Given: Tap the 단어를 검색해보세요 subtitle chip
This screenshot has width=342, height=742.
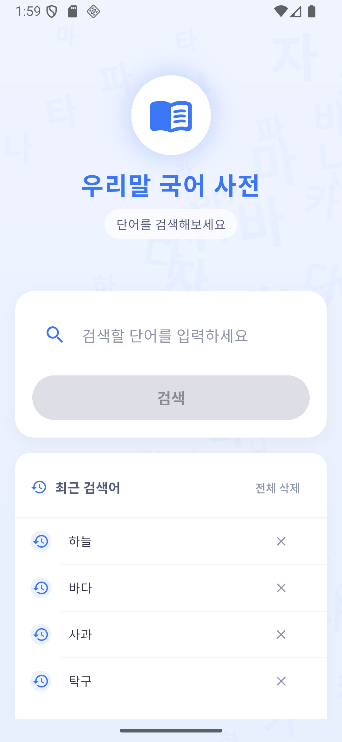Looking at the screenshot, I should click(x=171, y=224).
